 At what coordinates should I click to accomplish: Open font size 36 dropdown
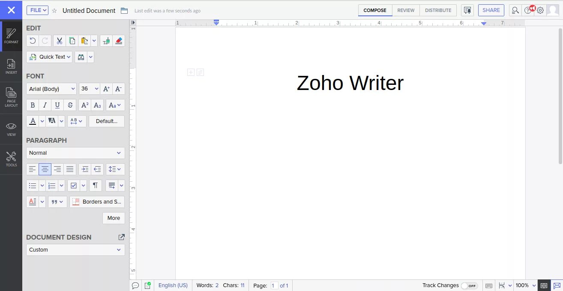90,89
